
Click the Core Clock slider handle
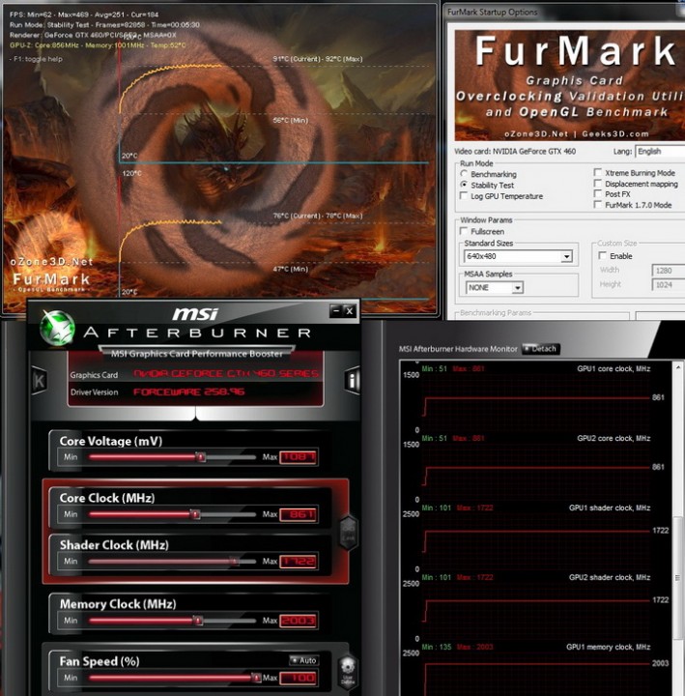(196, 514)
